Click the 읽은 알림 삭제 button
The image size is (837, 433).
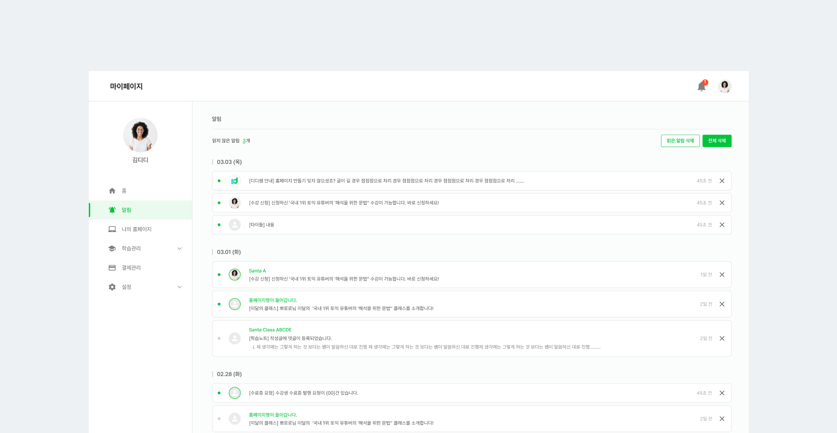[x=680, y=141]
